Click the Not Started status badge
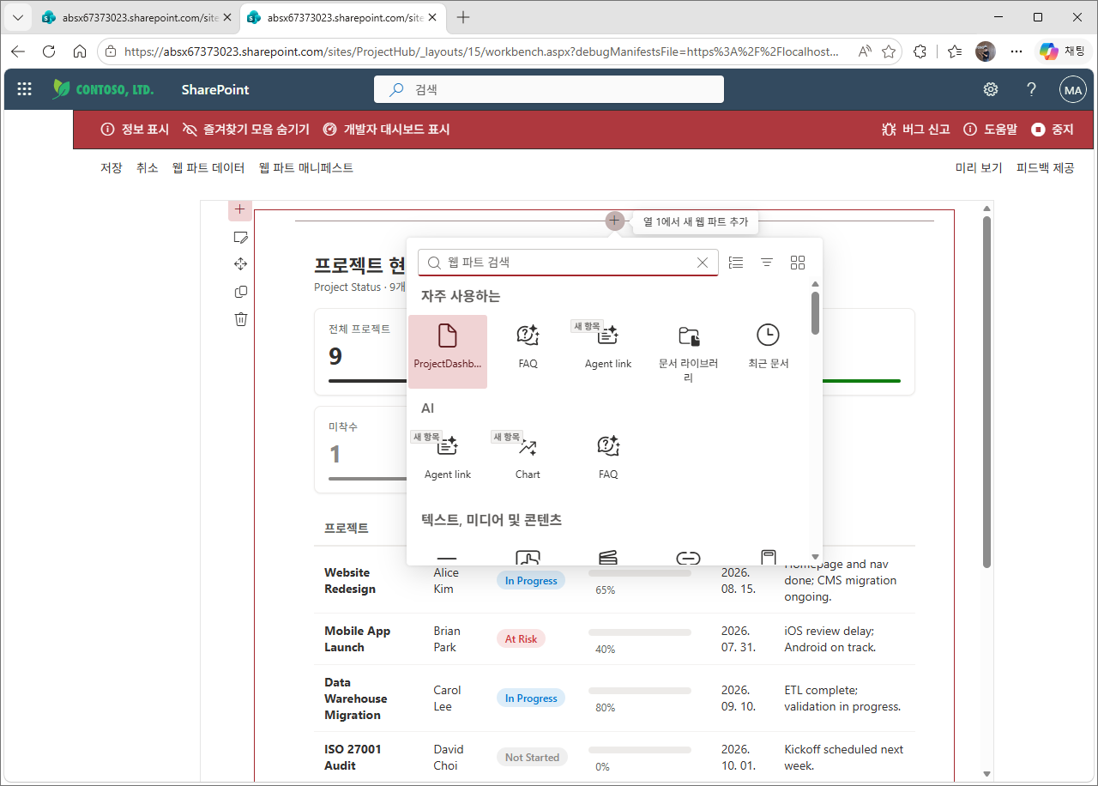This screenshot has height=786, width=1098. pyautogui.click(x=532, y=758)
